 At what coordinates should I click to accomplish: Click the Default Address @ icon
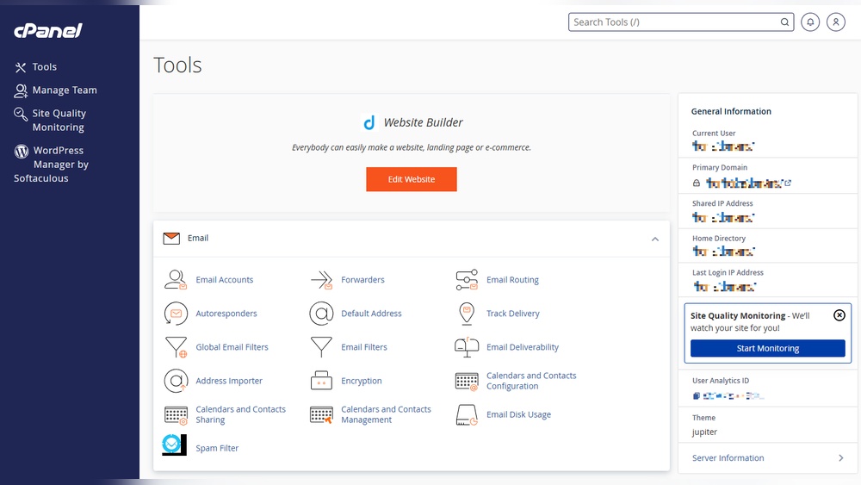click(x=321, y=314)
